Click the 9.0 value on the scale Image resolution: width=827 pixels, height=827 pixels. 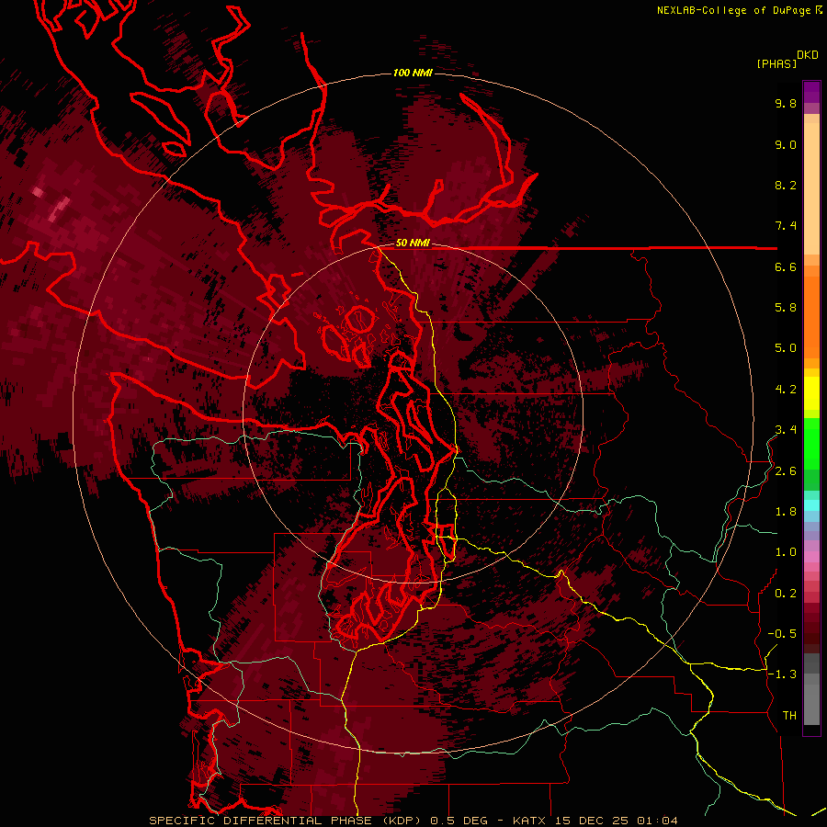[x=786, y=144]
